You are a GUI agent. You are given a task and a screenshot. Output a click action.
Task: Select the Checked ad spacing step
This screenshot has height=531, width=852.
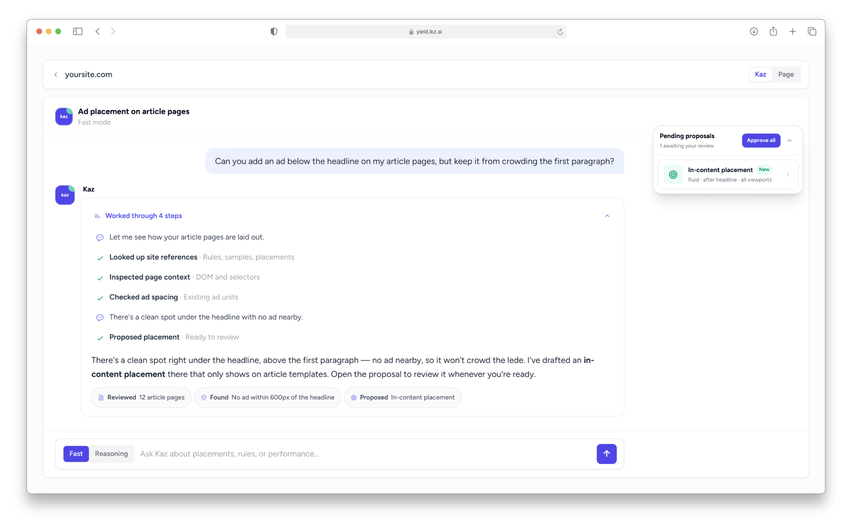tap(174, 297)
